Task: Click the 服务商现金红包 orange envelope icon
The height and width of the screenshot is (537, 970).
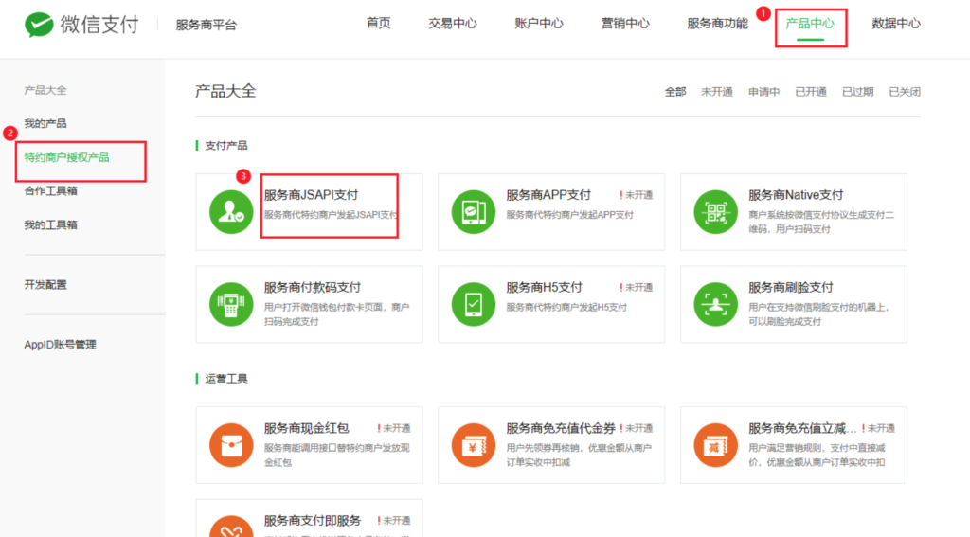Action: pos(231,444)
